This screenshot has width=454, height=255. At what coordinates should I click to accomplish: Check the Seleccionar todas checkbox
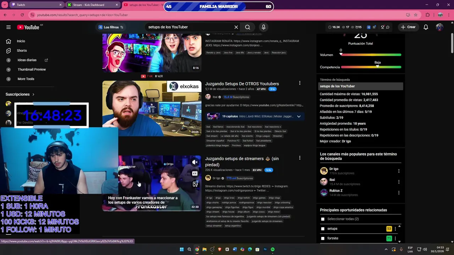click(323, 219)
